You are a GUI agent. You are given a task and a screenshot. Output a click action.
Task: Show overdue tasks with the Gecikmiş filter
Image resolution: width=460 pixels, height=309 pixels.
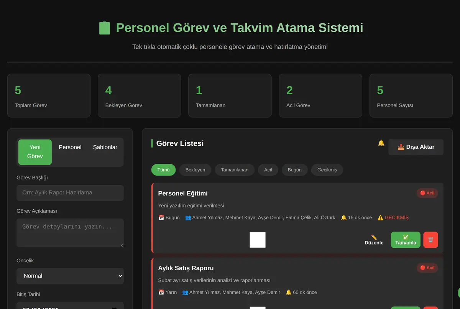327,170
